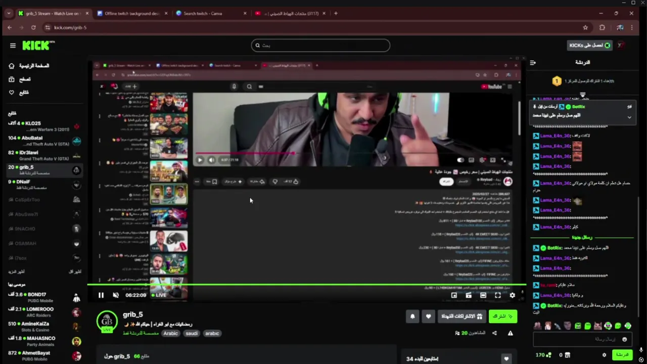Open stream player settings gear
647x364 pixels.
tap(512, 295)
